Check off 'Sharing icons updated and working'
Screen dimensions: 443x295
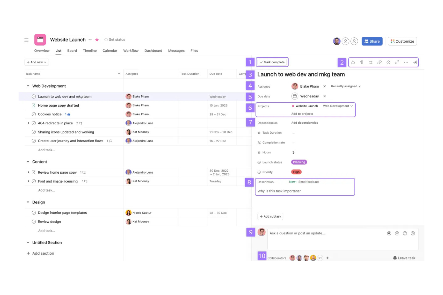pos(34,132)
